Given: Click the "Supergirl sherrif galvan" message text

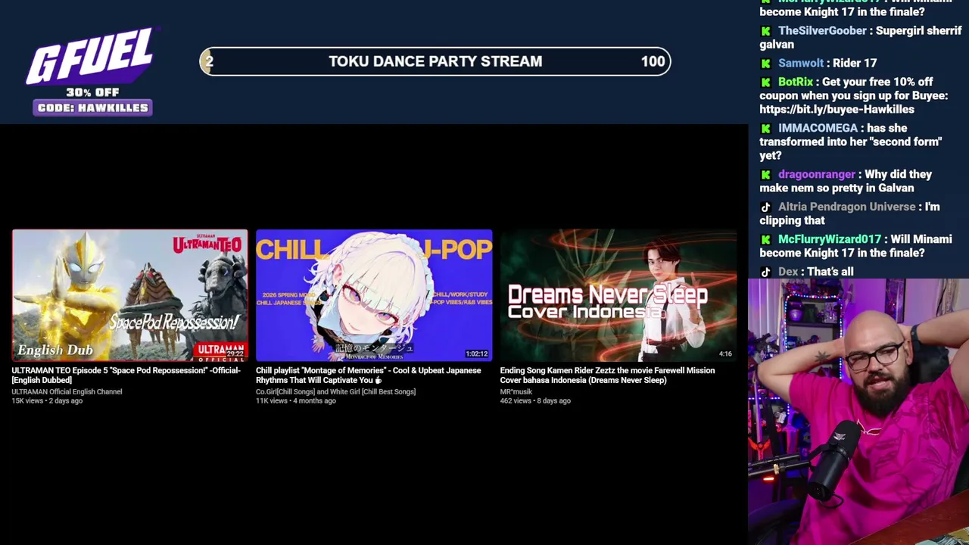Looking at the screenshot, I should 861,38.
